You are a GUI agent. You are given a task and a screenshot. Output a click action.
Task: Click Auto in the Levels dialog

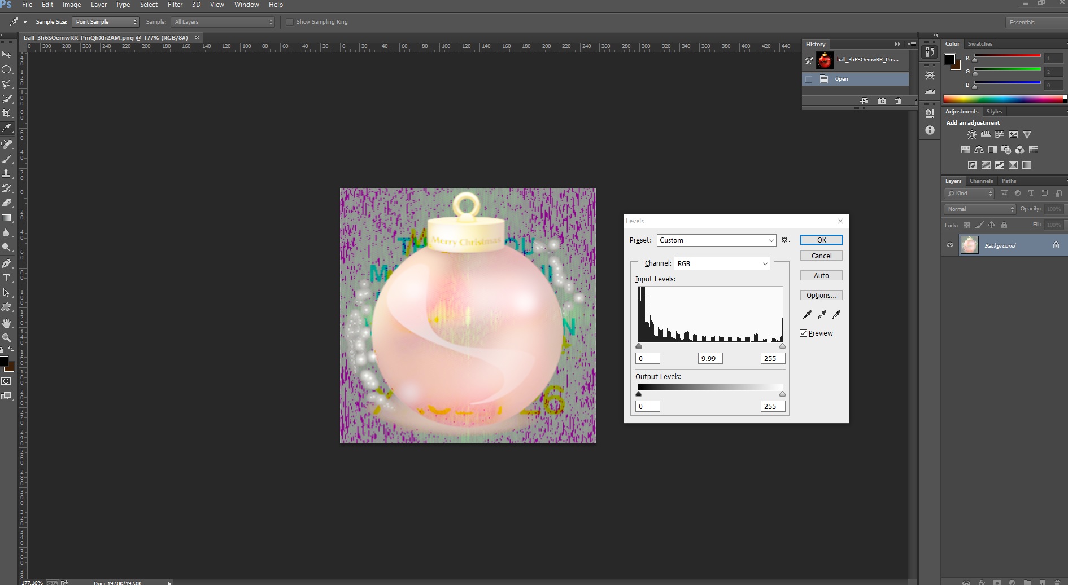pyautogui.click(x=821, y=276)
